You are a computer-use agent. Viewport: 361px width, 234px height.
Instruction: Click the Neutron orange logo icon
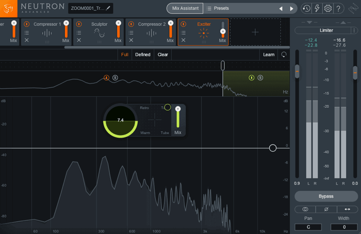(x=9, y=9)
